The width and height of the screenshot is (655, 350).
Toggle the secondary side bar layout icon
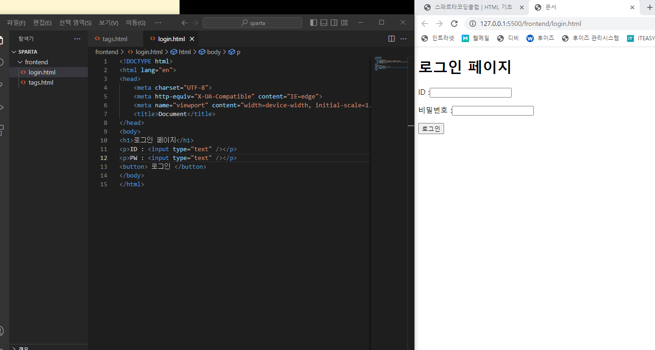coord(334,23)
